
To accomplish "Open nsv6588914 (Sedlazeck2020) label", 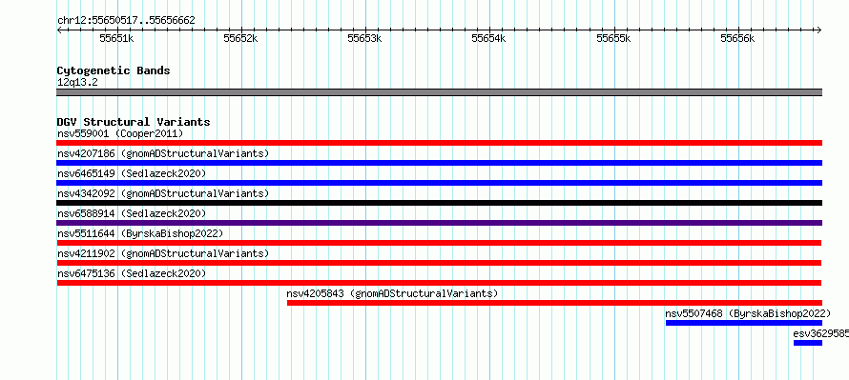I will [x=132, y=213].
